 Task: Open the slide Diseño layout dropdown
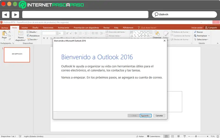click(x=32, y=32)
